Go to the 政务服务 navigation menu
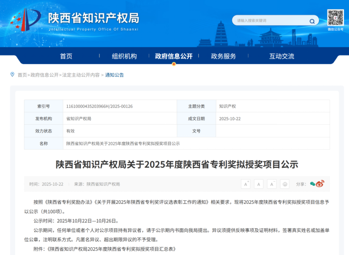349x255 pixels. (x=223, y=56)
